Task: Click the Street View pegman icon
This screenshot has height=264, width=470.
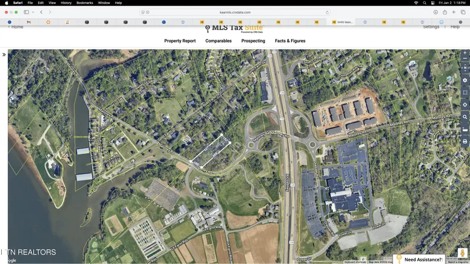Action: (x=463, y=253)
